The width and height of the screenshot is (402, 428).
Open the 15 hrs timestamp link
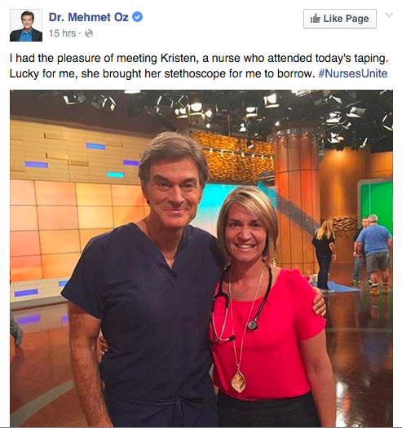[62, 33]
